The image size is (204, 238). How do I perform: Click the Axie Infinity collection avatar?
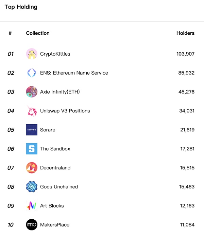pyautogui.click(x=32, y=92)
